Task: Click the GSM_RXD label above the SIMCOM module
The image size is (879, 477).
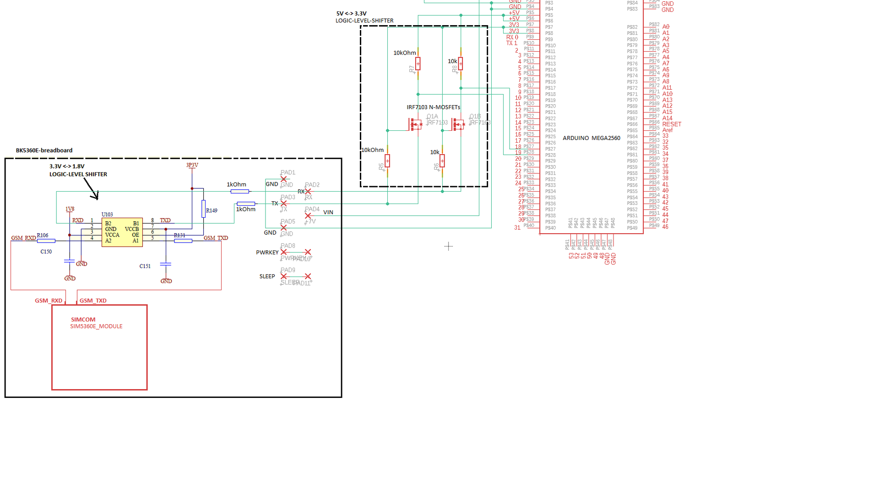Action: pos(49,301)
